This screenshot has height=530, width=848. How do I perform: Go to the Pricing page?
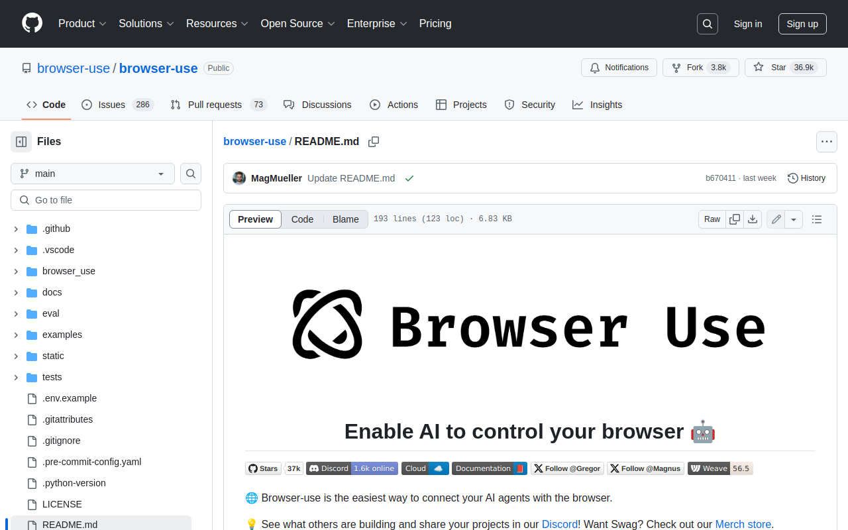[x=435, y=24]
